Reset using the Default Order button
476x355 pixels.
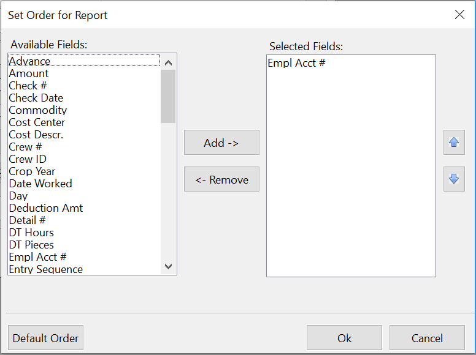pos(46,338)
